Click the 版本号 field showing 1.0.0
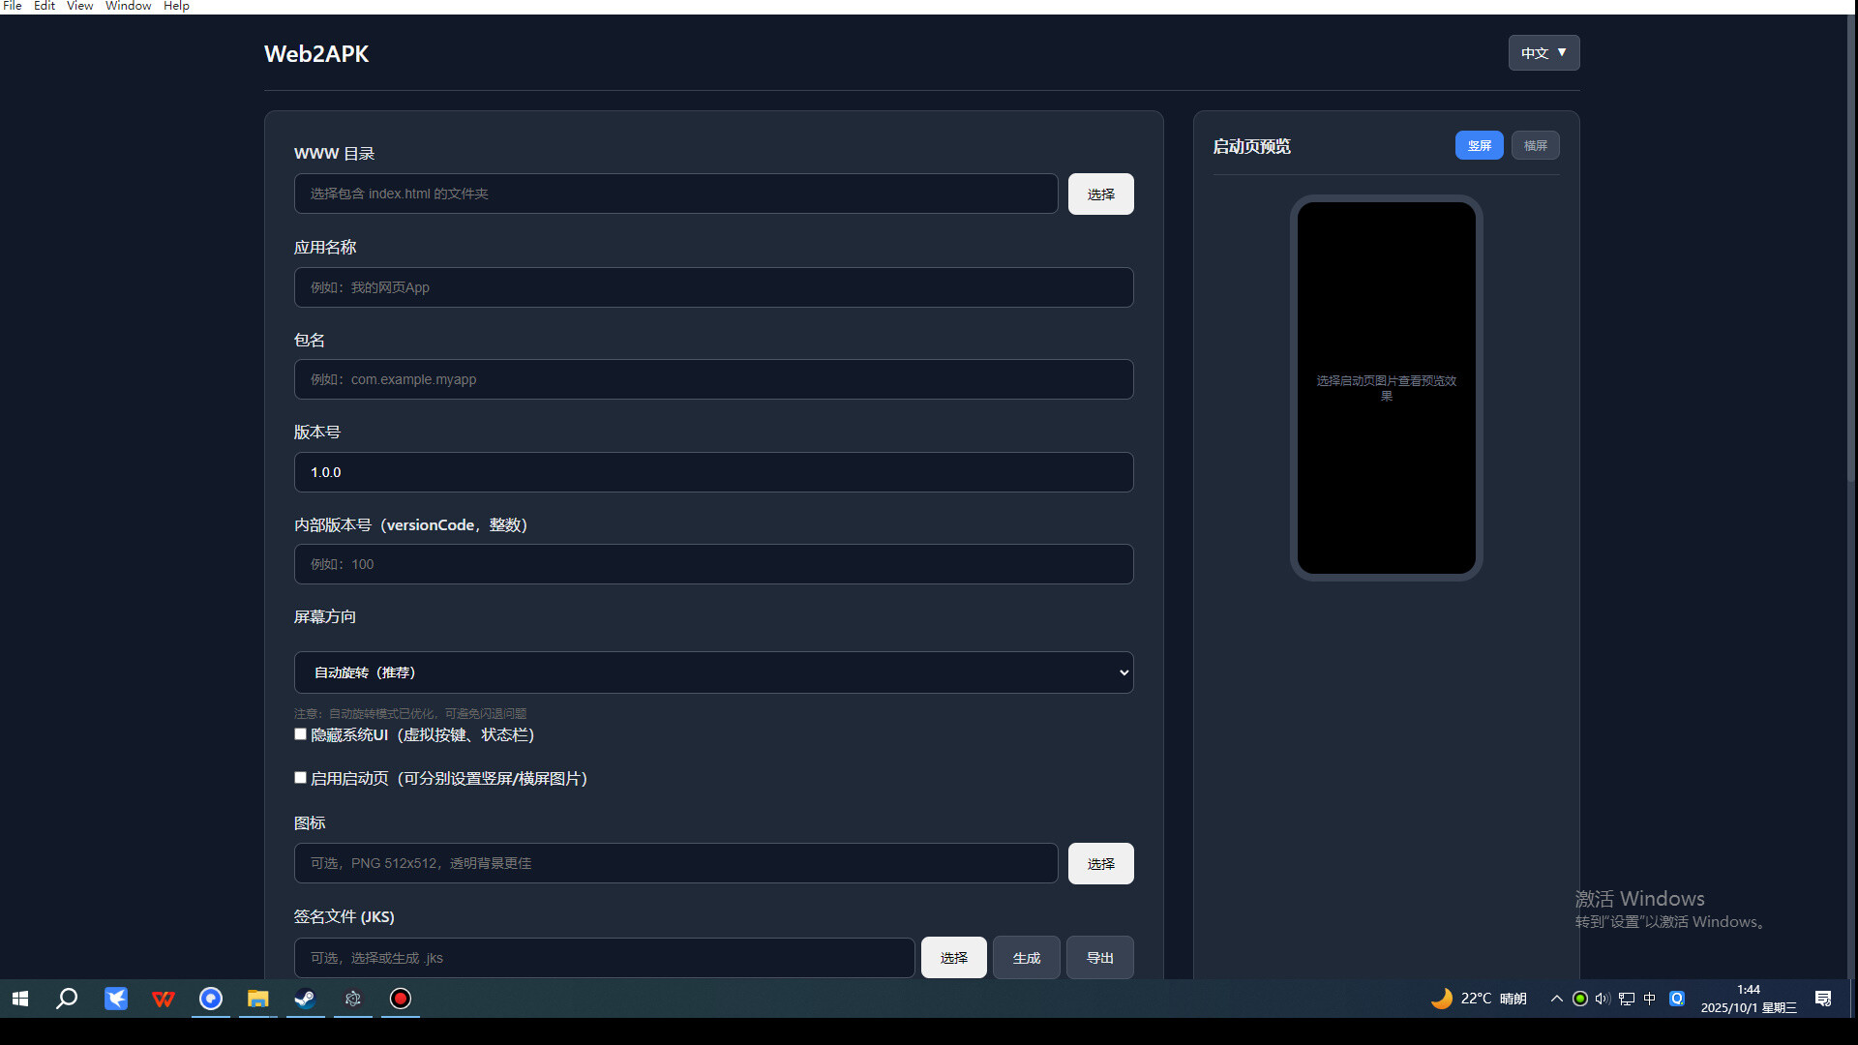 click(713, 471)
